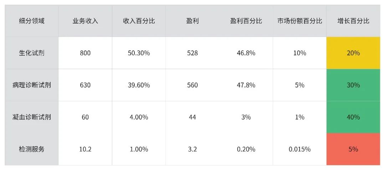This screenshot has width=385, height=170.
Task: Select the green 30% growth cell
Action: click(353, 85)
